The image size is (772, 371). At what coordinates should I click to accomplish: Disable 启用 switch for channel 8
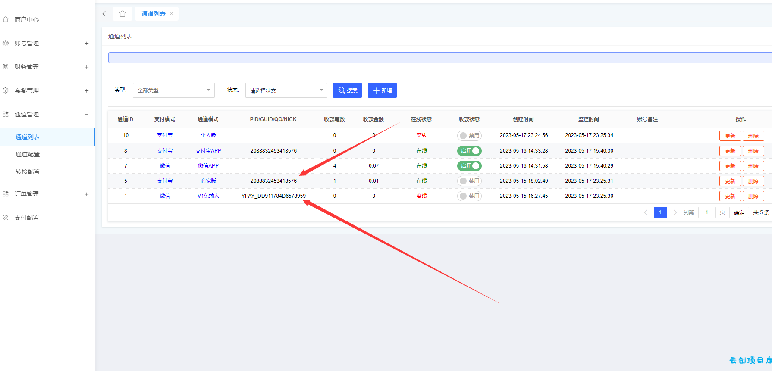(469, 151)
